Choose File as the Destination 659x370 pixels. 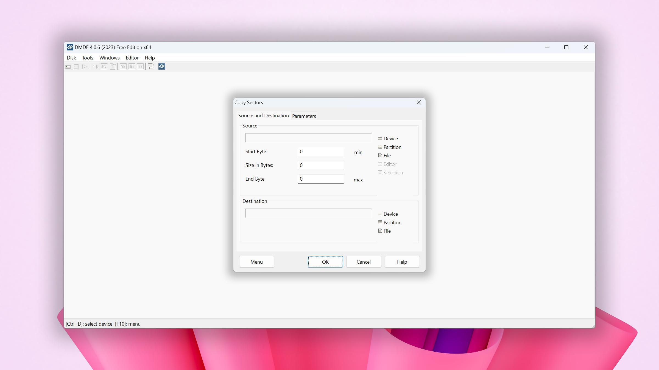coord(384,231)
